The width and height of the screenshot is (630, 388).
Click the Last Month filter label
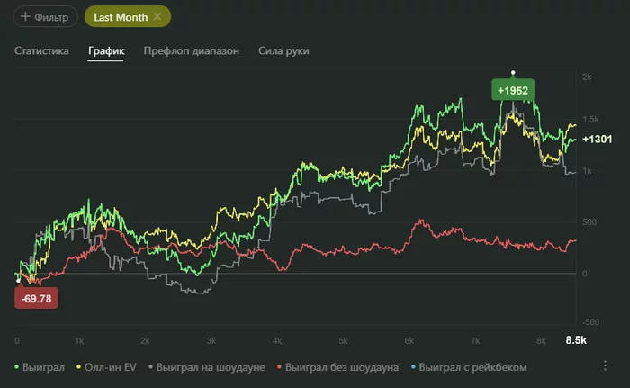[x=121, y=17]
